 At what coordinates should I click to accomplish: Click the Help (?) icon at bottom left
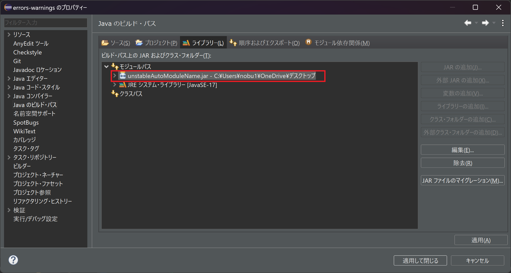pos(13,260)
